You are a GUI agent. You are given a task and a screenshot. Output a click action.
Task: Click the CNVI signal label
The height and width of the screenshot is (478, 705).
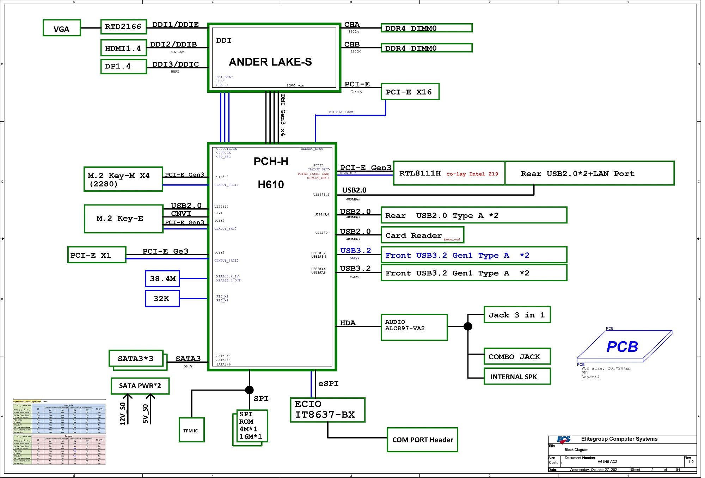click(181, 214)
